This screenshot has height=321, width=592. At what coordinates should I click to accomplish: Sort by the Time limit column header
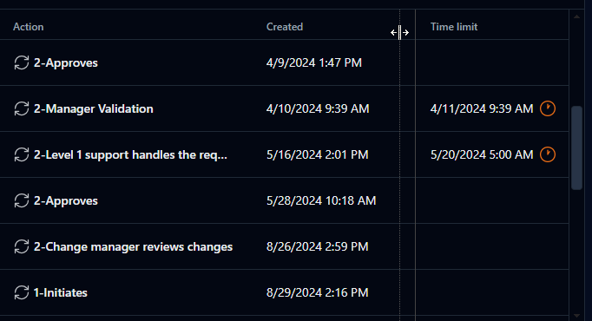point(454,27)
